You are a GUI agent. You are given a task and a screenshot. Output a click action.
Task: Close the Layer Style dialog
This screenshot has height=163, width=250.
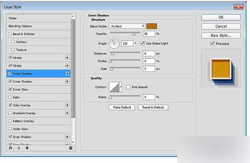pyautogui.click(x=239, y=7)
